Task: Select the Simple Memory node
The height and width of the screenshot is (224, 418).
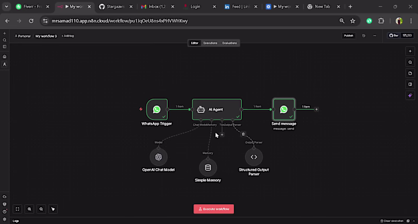Action: click(x=207, y=168)
